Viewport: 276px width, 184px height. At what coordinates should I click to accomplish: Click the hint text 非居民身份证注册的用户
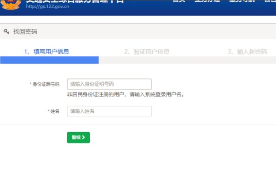96,94
